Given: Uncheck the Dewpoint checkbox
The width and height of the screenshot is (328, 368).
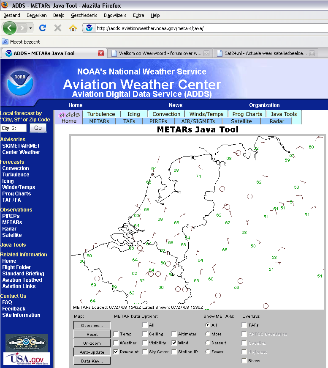Looking at the screenshot, I should click(x=116, y=352).
